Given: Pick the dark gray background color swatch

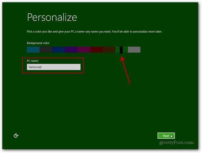Looking at the screenshot, I should [46, 50].
